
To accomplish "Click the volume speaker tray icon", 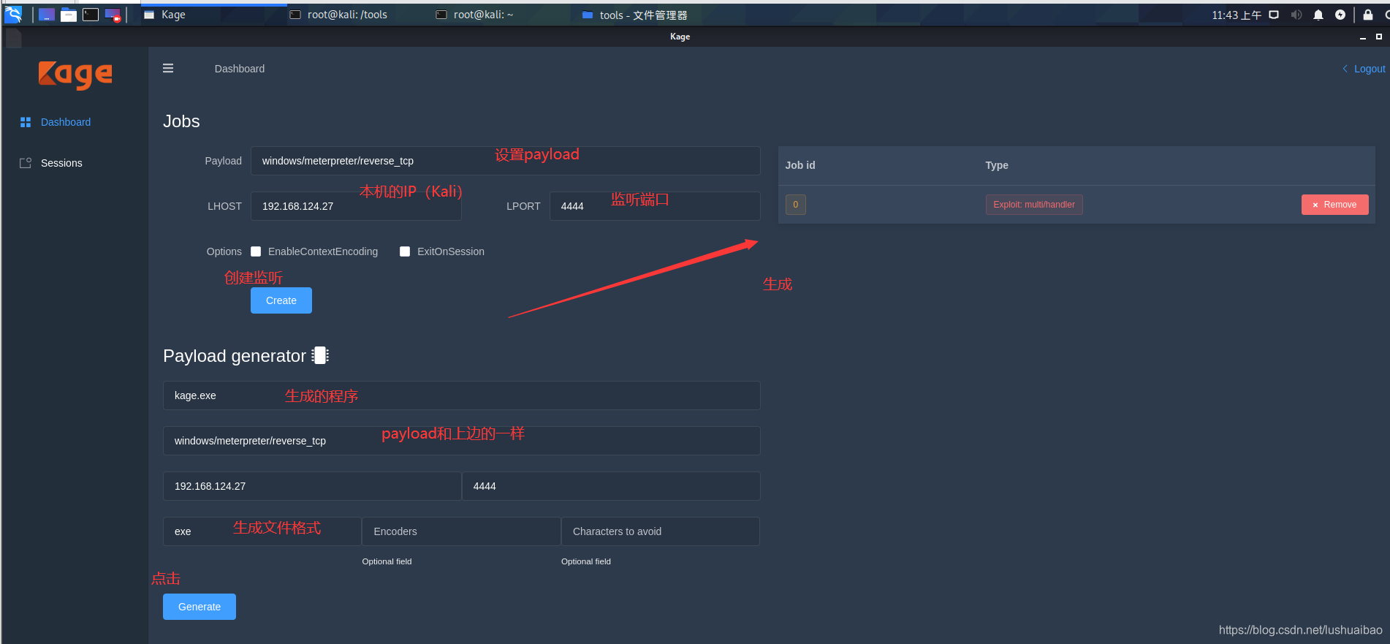I will [1296, 15].
